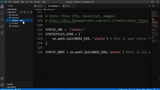Click Ln 126 Col 74 cursor position
This screenshot has width=160, height=90.
click(122, 89)
